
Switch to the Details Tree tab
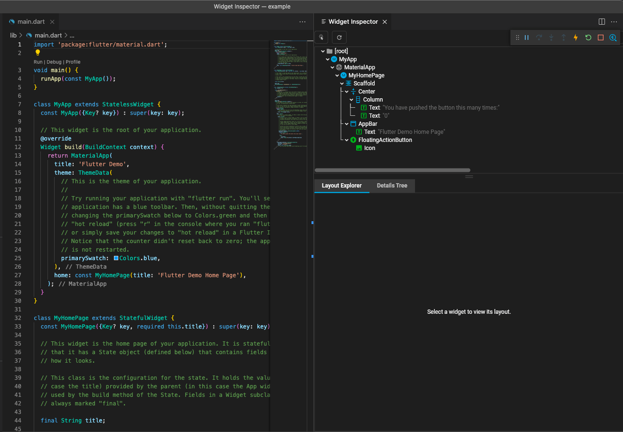[392, 186]
